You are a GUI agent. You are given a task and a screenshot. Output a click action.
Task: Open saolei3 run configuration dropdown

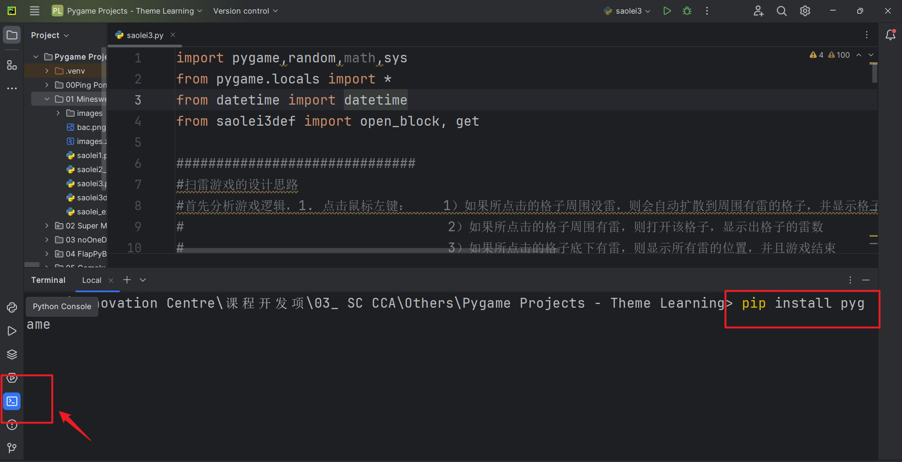(627, 11)
